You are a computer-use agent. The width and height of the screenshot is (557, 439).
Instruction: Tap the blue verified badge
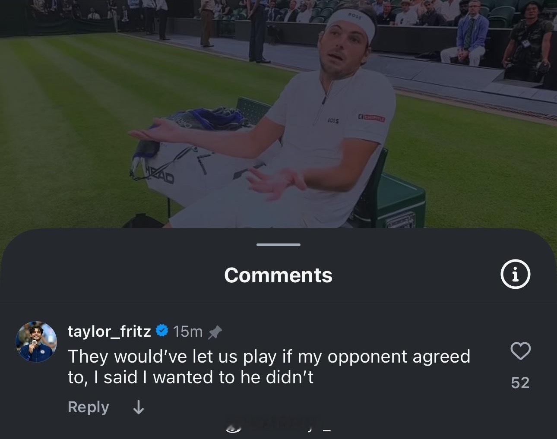[x=161, y=331]
